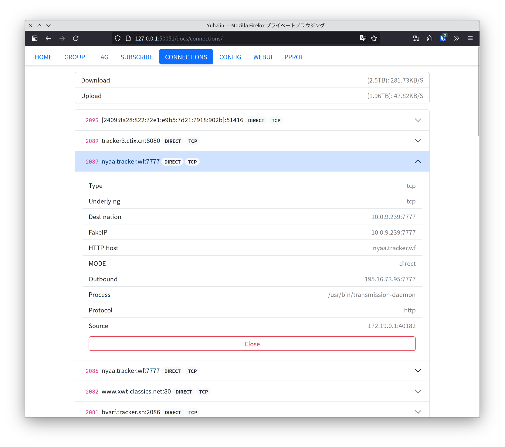
Task: Click the translate page icon
Action: [363, 38]
